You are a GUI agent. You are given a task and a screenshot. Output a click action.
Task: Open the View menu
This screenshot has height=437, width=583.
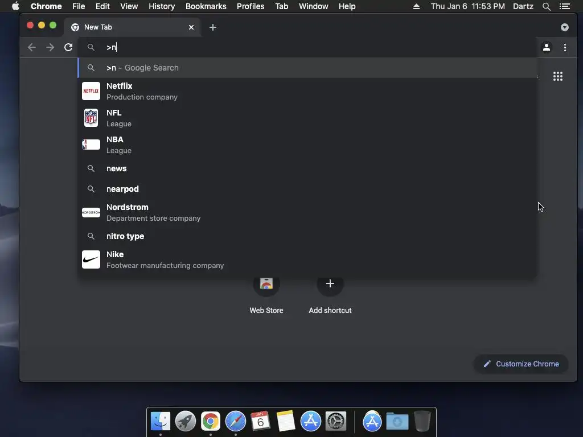tap(129, 6)
